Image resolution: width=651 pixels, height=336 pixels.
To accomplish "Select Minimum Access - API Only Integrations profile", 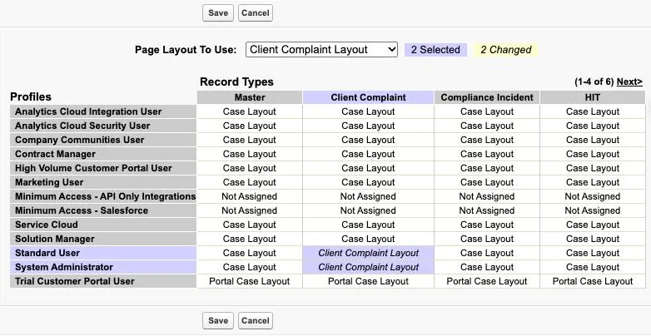I will pyautogui.click(x=103, y=196).
